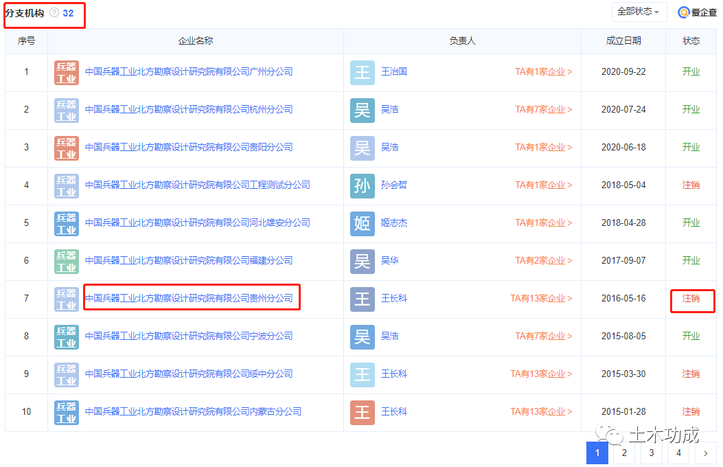Click the person name 姬志杰
Viewport: 723px width, 467px height.
coord(394,223)
